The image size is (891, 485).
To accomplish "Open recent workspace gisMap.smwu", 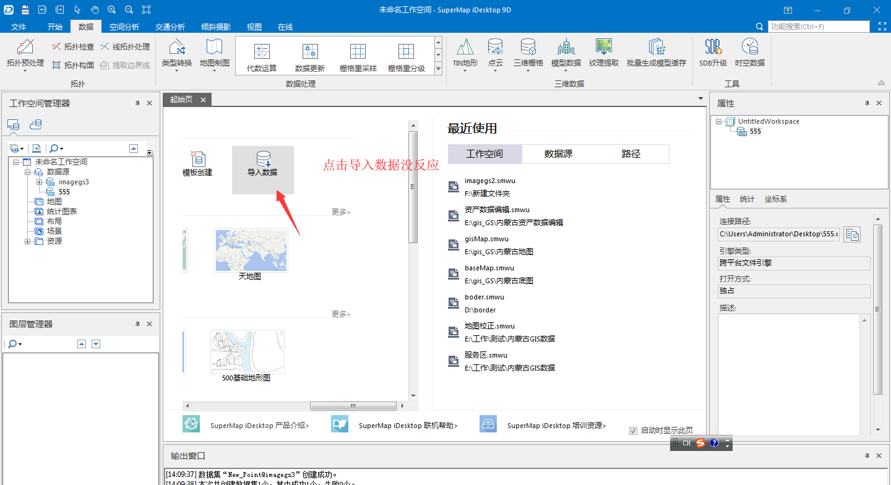I will [x=486, y=239].
